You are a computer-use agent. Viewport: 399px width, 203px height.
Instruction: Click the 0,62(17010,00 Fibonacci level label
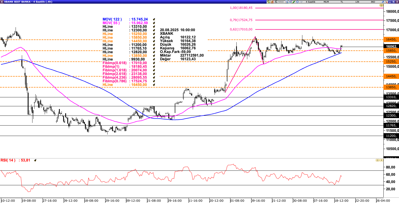(x=241, y=29)
